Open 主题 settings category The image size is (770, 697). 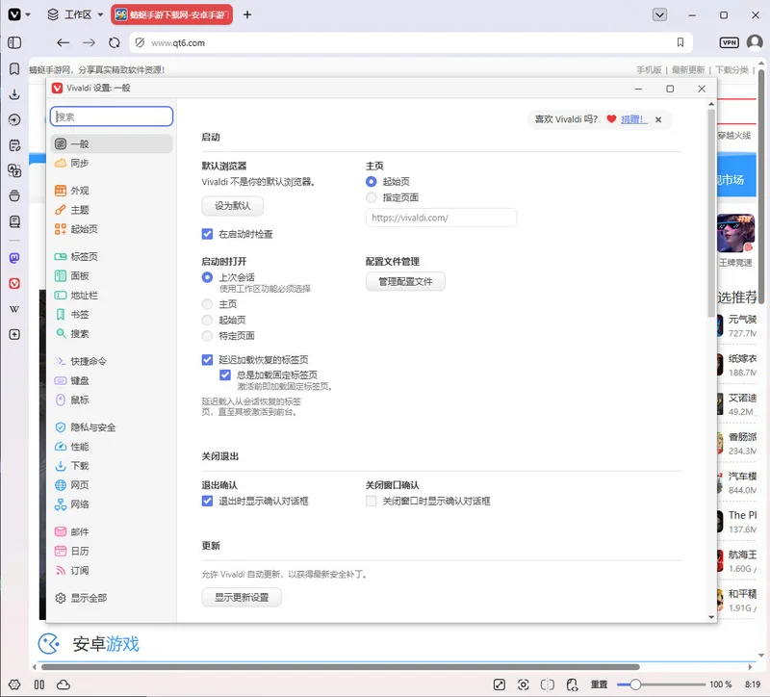pyautogui.click(x=112, y=210)
